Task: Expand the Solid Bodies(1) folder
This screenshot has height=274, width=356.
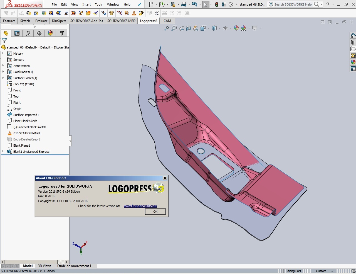Action: [3, 72]
